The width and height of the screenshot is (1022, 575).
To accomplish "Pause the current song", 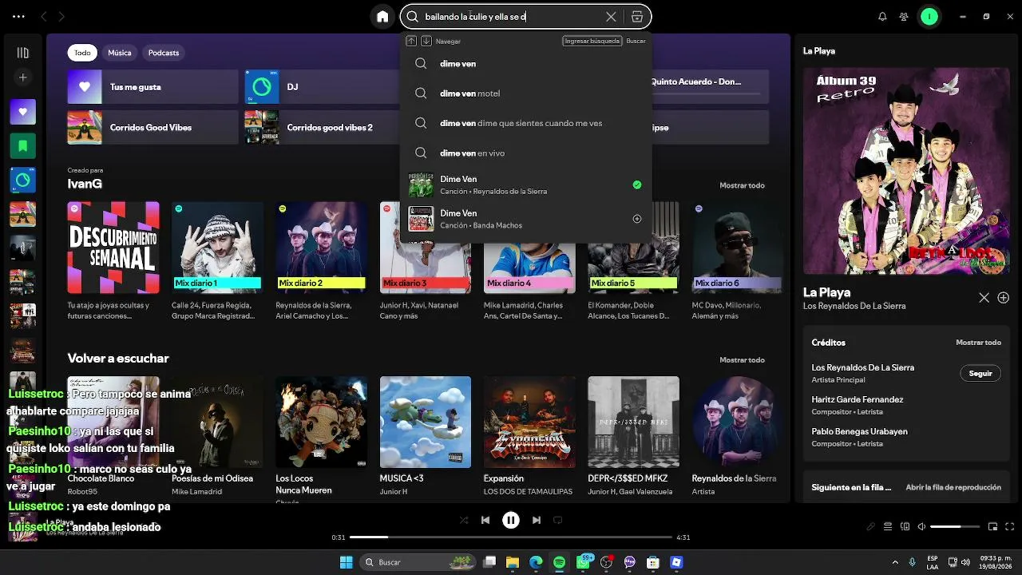I will (x=511, y=520).
